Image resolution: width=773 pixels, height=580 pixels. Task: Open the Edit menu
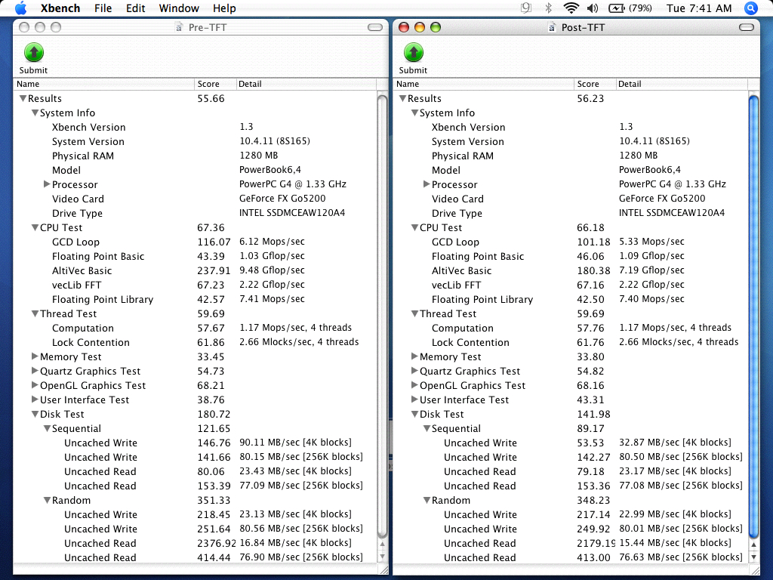(x=136, y=8)
